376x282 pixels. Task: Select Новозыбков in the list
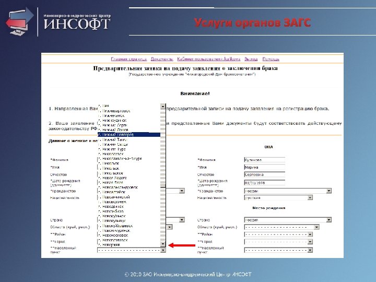pyautogui.click(x=129, y=211)
